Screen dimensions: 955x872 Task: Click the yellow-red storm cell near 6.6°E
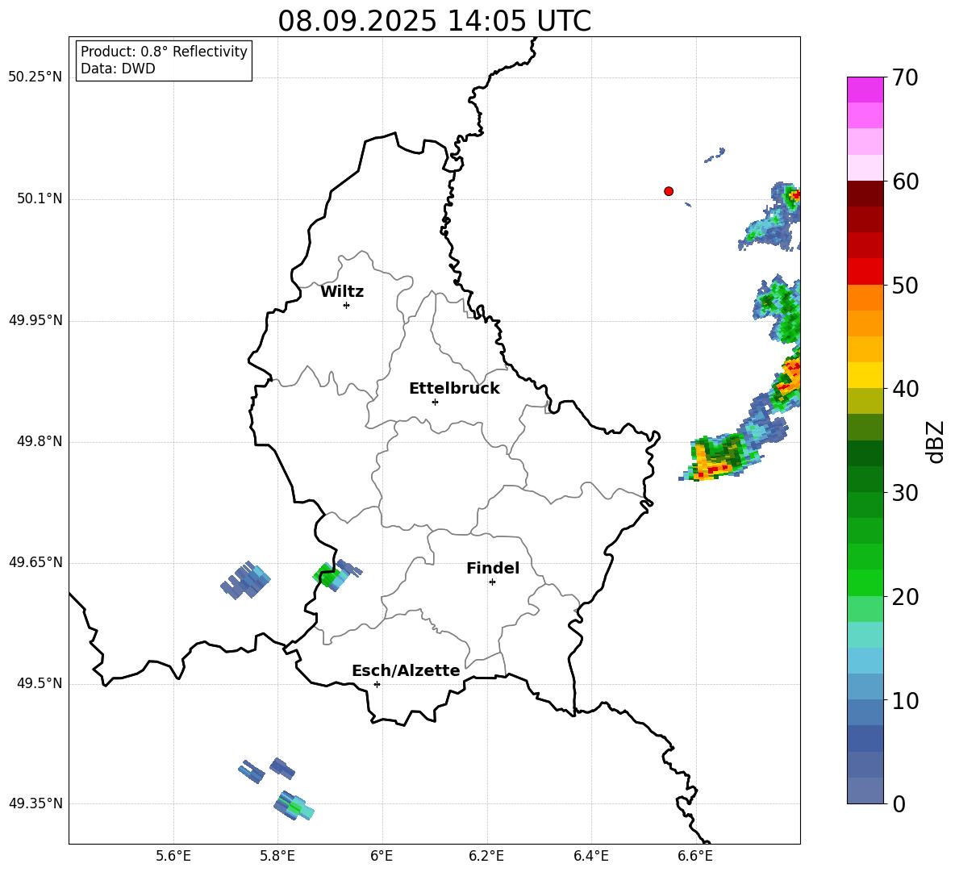pos(714,460)
